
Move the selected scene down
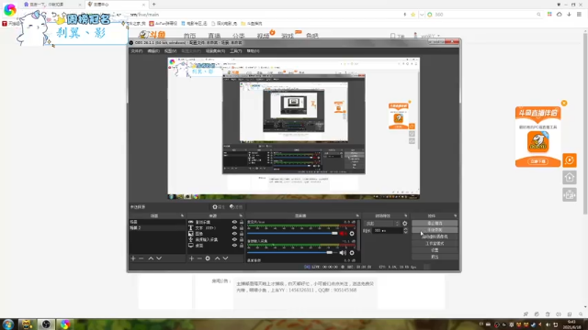[x=159, y=258]
